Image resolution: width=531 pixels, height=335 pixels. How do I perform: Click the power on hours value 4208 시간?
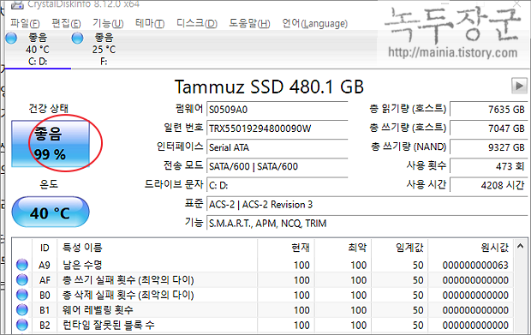point(488,185)
